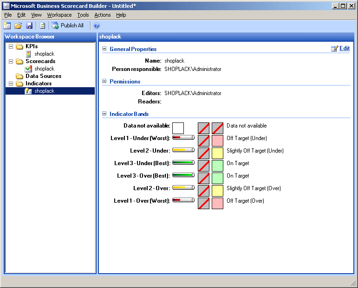Image resolution: width=358 pixels, height=288 pixels.
Task: Click the blue Help question icon
Action: (97, 26)
